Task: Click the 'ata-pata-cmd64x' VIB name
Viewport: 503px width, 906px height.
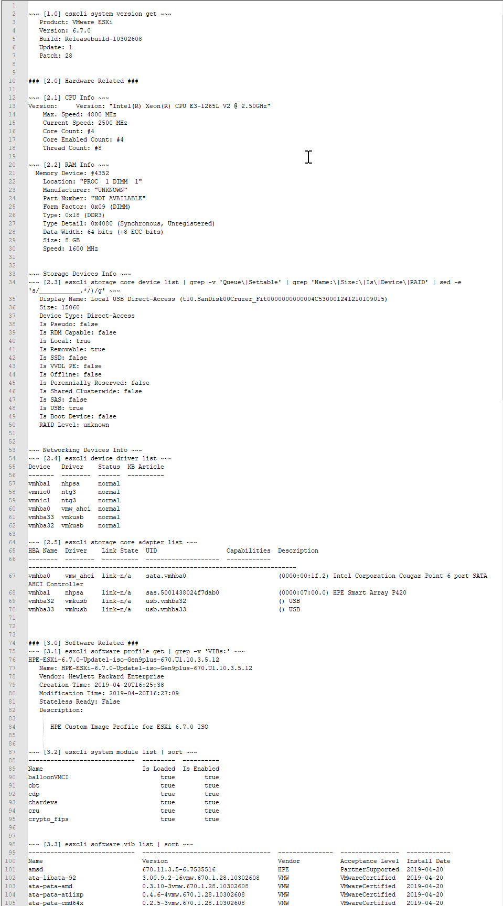Action: (56, 903)
